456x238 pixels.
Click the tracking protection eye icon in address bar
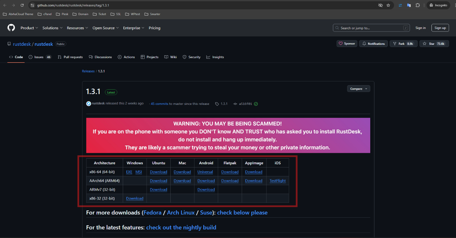click(x=380, y=5)
